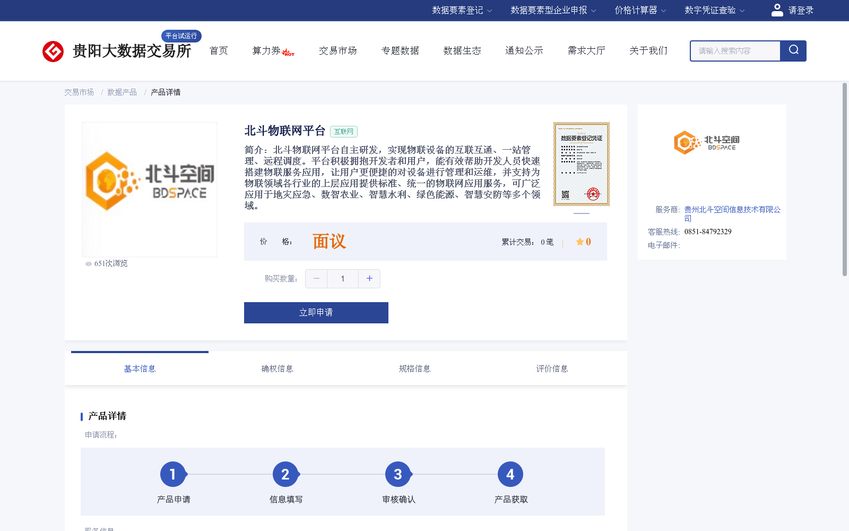This screenshot has height=531, width=849.
Task: Click 数据产品 breadcrumb link
Action: (x=122, y=92)
